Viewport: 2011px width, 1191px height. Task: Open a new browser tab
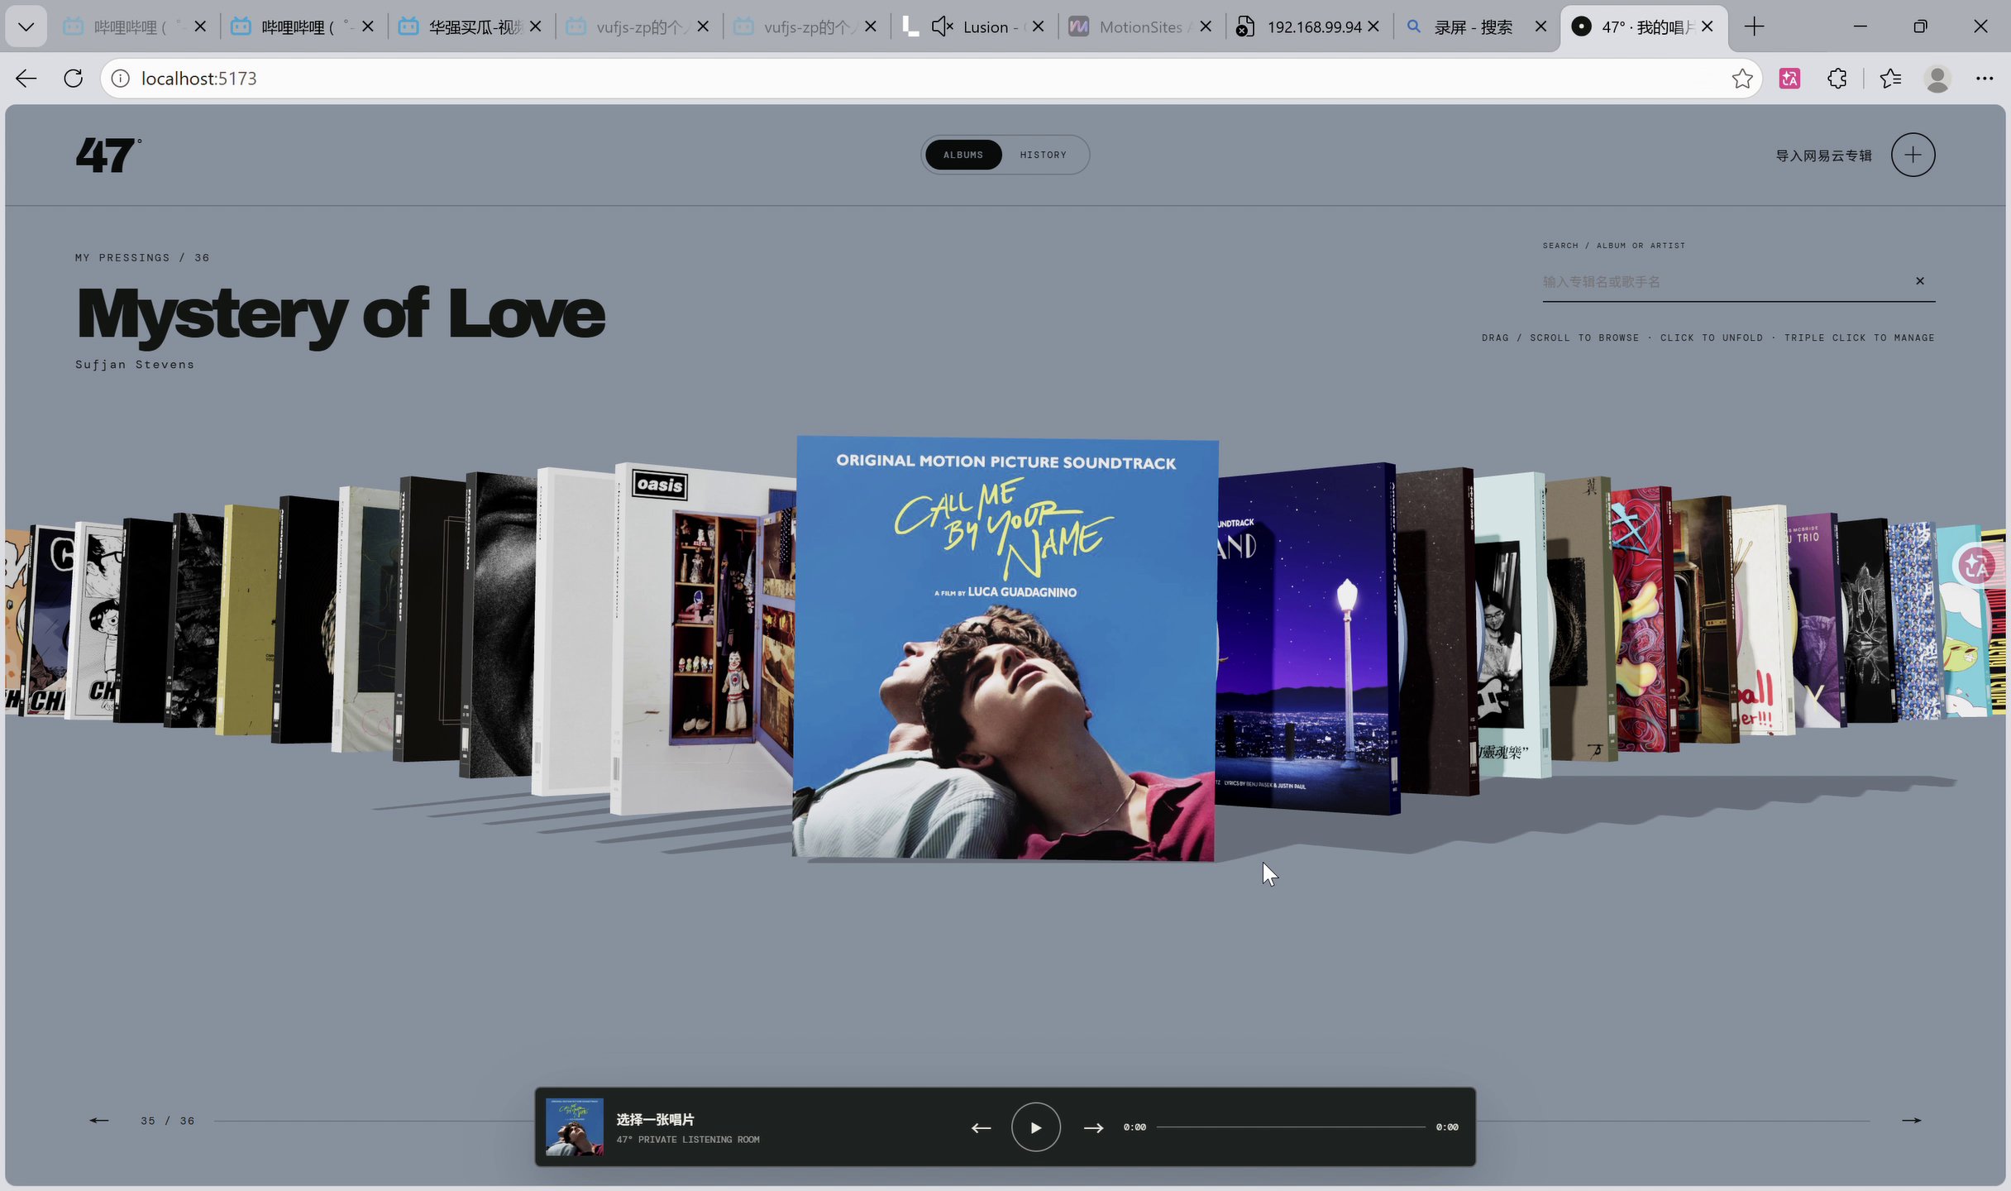[1754, 26]
